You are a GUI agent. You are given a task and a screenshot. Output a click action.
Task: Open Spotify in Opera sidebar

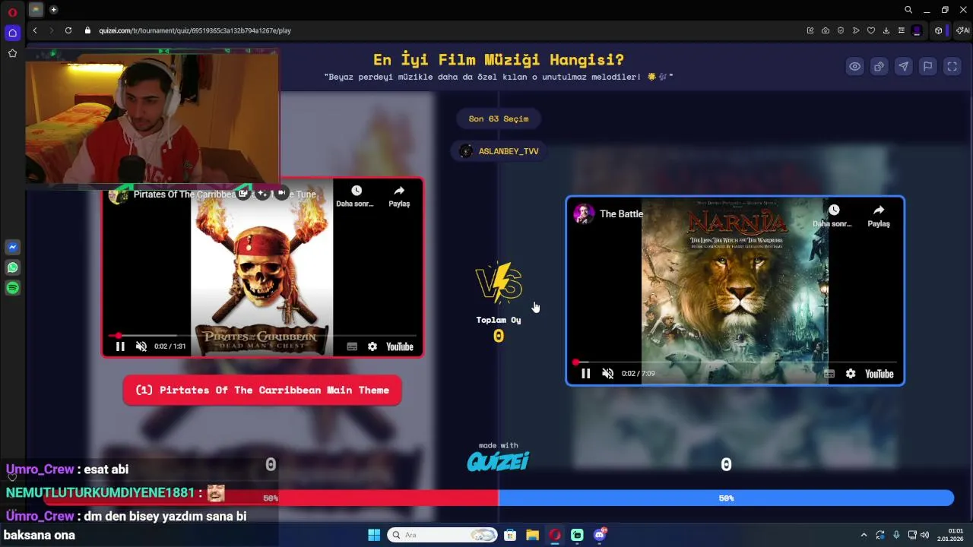click(12, 288)
